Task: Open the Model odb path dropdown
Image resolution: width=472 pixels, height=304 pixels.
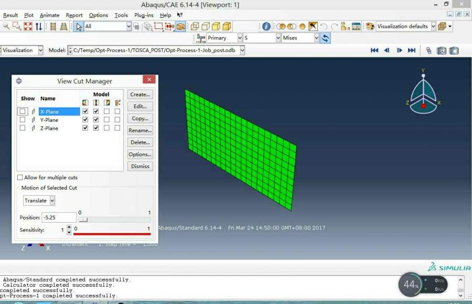Action: pos(242,50)
